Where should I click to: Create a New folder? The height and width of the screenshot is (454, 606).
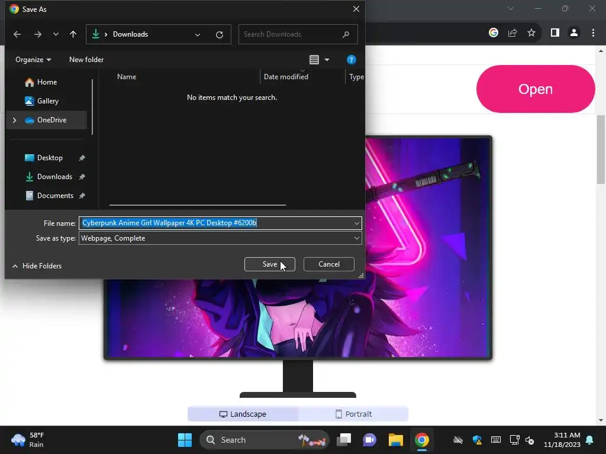pos(86,60)
